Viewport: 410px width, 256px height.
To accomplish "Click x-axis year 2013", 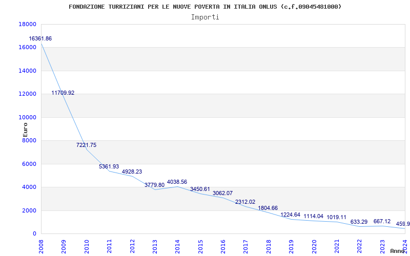I will coord(155,247).
